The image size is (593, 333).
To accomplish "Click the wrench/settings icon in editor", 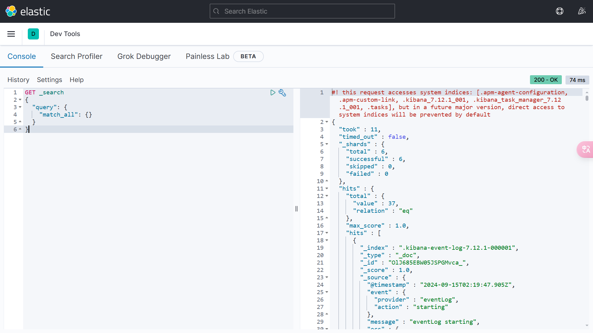I will coord(282,93).
